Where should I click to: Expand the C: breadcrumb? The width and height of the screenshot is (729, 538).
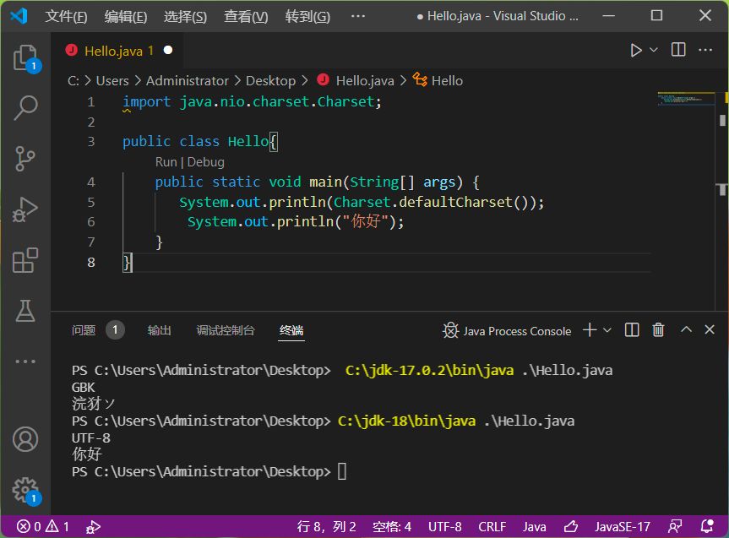[x=73, y=81]
